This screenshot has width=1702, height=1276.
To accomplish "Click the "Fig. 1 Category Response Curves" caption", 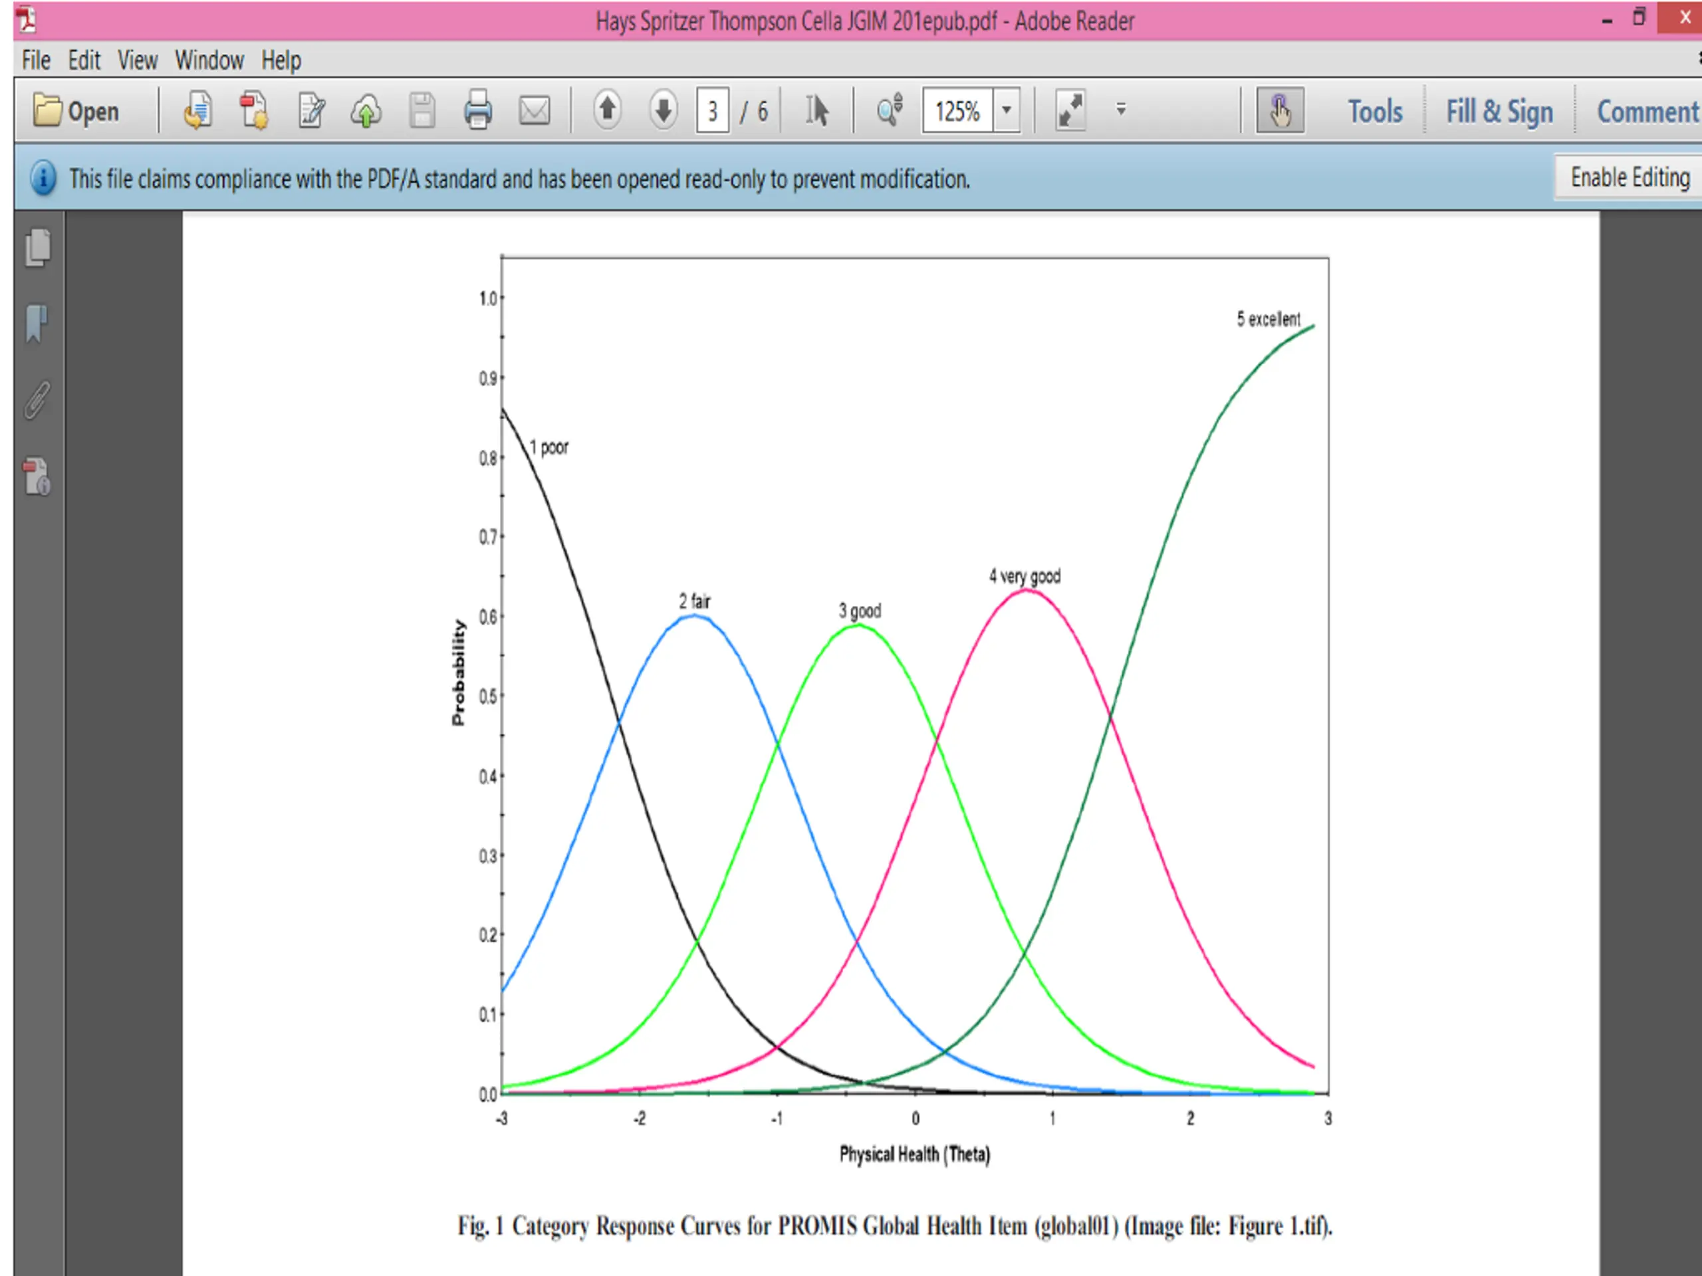I will click(x=894, y=1225).
